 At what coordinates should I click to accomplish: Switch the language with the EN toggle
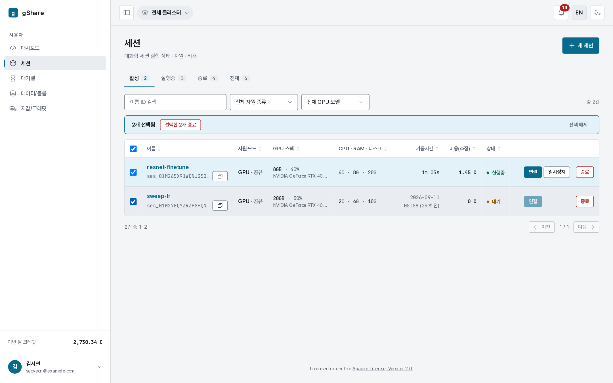pyautogui.click(x=579, y=13)
